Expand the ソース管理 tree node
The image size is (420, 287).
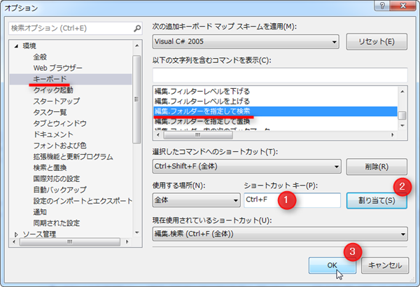[x=15, y=234]
